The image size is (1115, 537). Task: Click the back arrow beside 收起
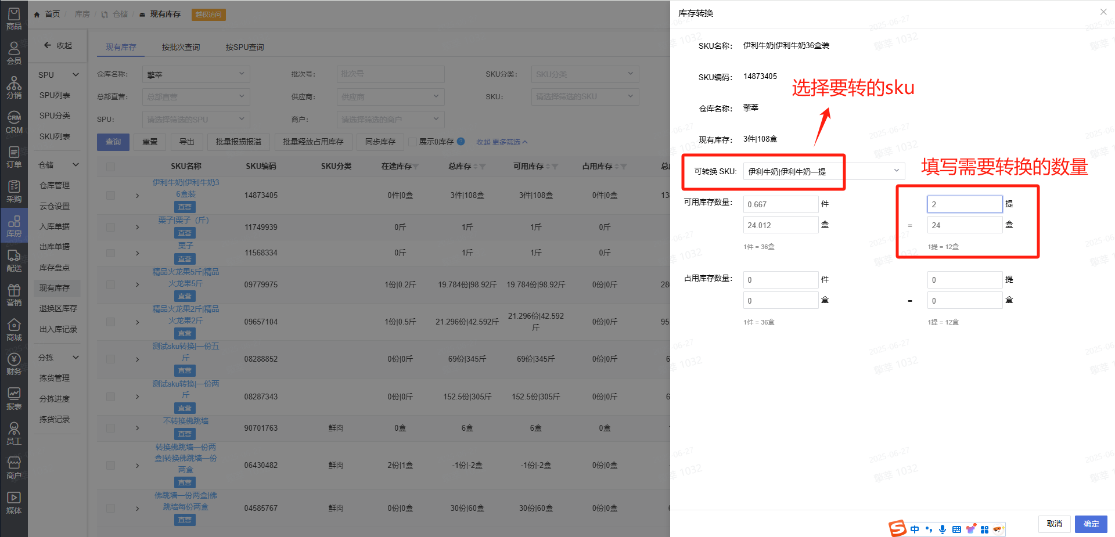(48, 45)
